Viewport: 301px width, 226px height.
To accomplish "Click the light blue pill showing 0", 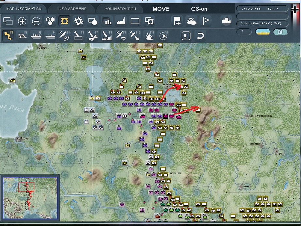I will pyautogui.click(x=280, y=32).
